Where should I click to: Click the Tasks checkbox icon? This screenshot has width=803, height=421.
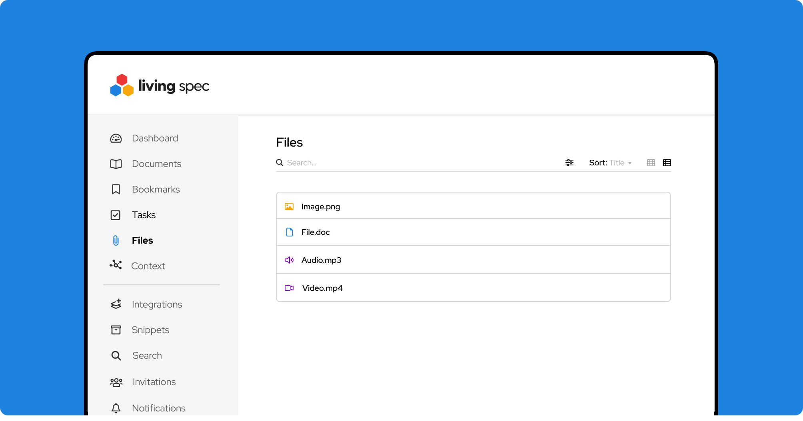tap(116, 215)
